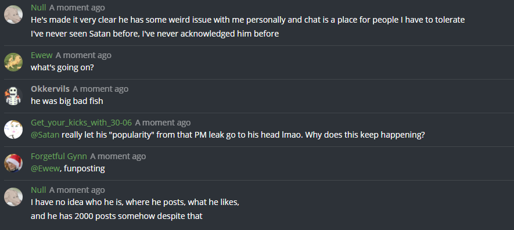Click the Null username on the bottom message
Screen dimensions: 514x230
pyautogui.click(x=38, y=190)
